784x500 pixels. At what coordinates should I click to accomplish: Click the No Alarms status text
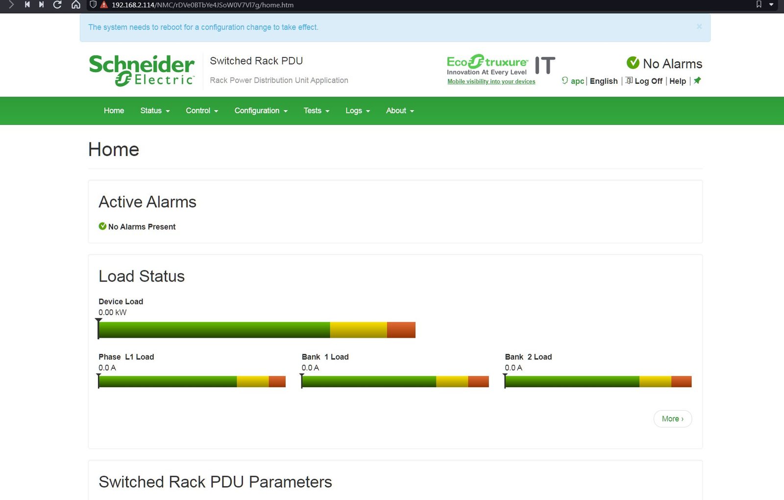[672, 64]
